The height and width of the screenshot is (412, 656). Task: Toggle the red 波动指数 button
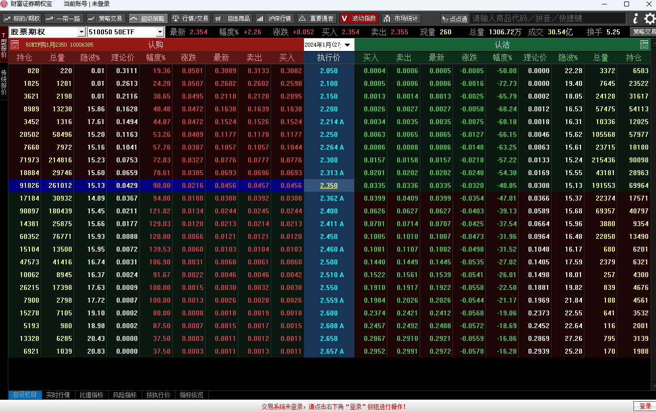[x=359, y=19]
